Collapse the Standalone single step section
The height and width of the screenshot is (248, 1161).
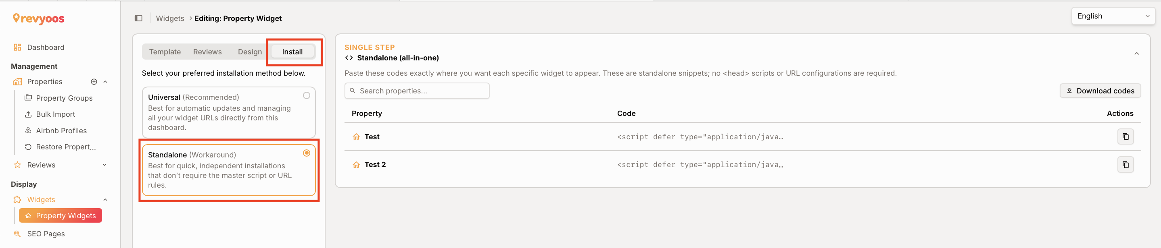coord(1136,54)
